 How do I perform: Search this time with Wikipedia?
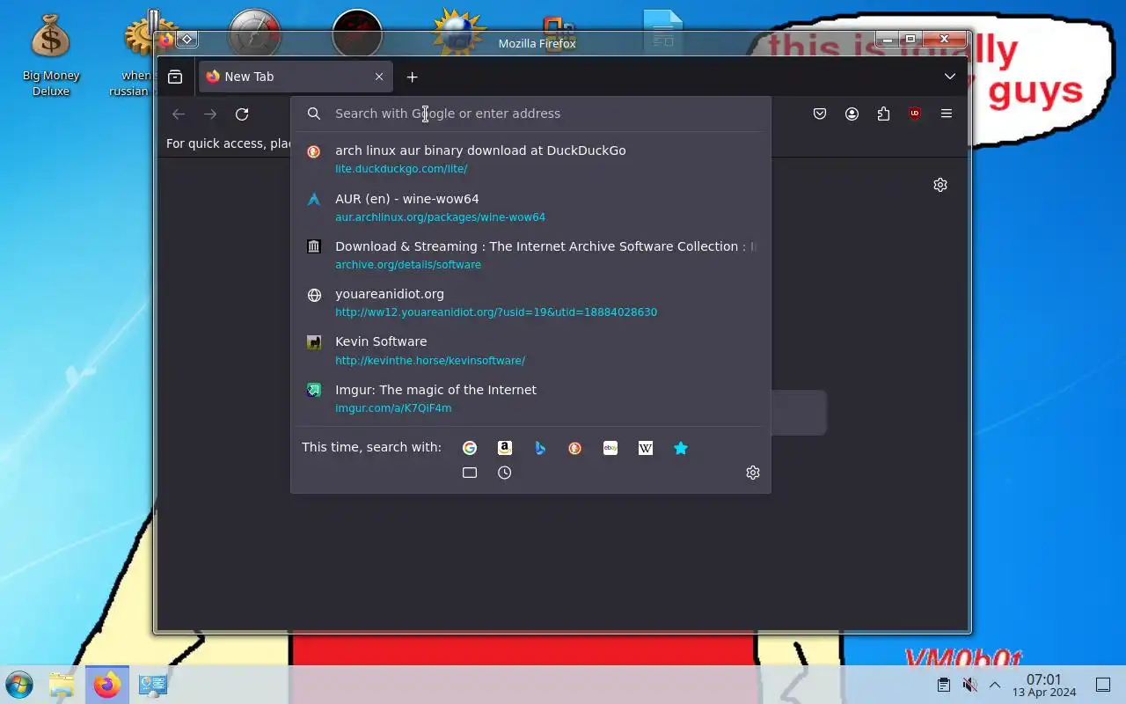(x=646, y=448)
